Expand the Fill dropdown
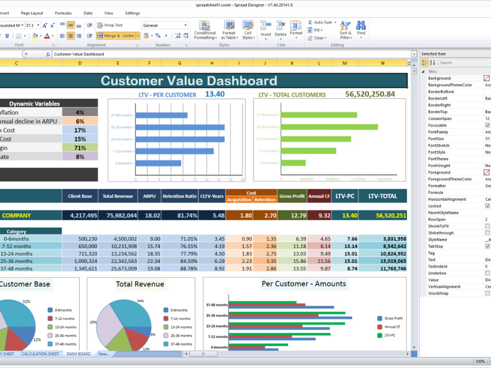The width and height of the screenshot is (491, 368). pos(321,30)
